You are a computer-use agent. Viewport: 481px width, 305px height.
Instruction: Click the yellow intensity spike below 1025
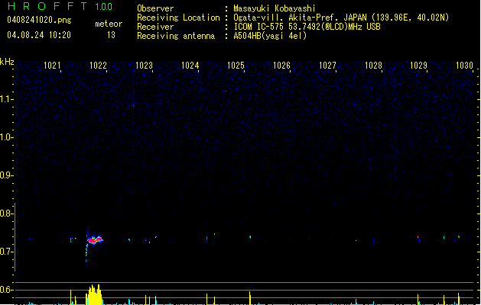250,298
